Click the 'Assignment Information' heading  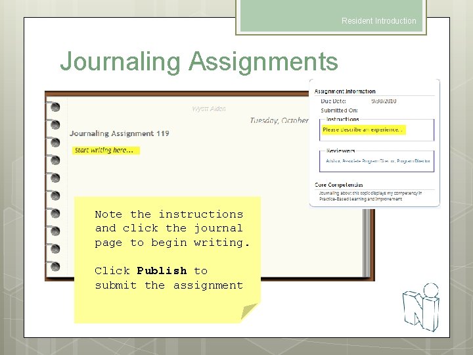coord(345,91)
